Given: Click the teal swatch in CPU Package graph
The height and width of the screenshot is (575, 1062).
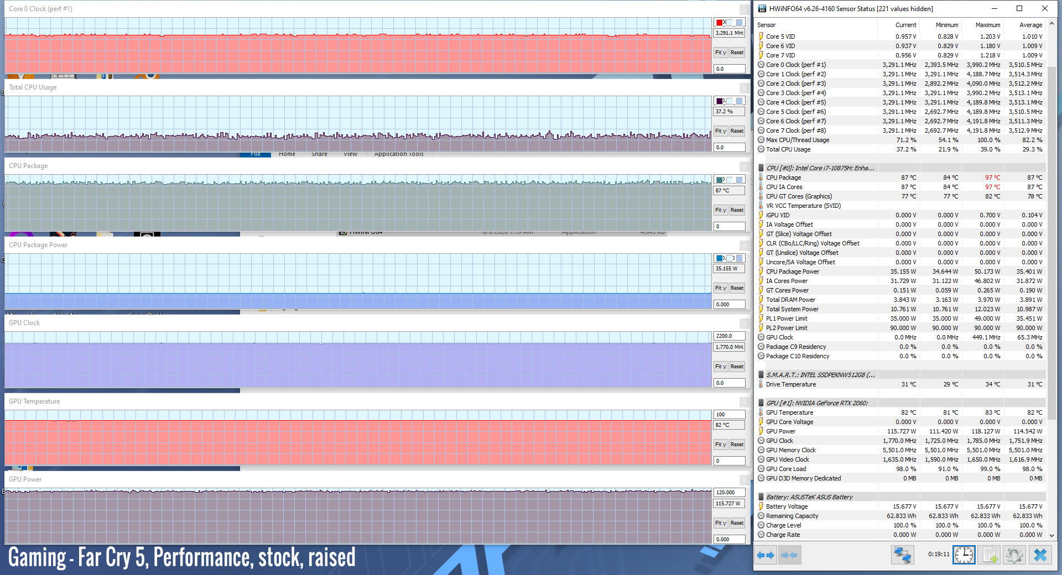Looking at the screenshot, I should pyautogui.click(x=720, y=180).
